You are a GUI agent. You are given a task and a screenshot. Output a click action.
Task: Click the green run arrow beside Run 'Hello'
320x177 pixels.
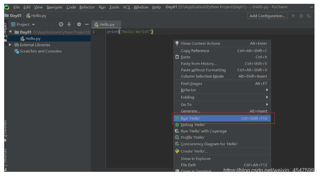(177, 118)
